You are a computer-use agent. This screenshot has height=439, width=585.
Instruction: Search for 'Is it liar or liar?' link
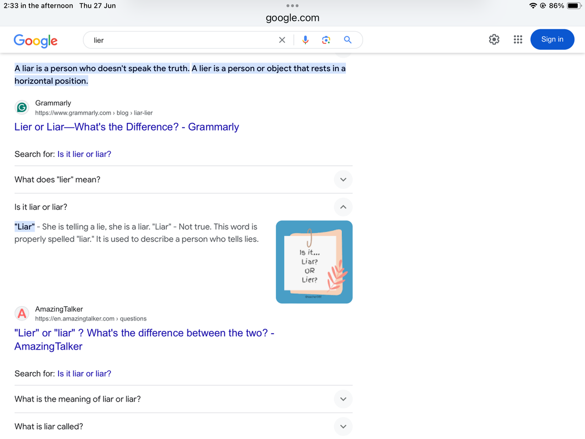coord(84,374)
